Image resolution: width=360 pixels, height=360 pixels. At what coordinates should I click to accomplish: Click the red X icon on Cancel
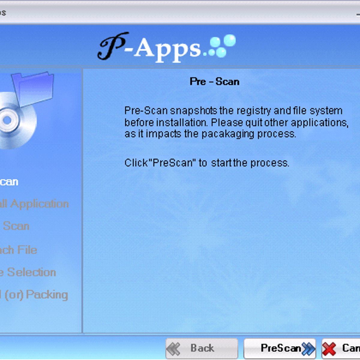point(329,349)
